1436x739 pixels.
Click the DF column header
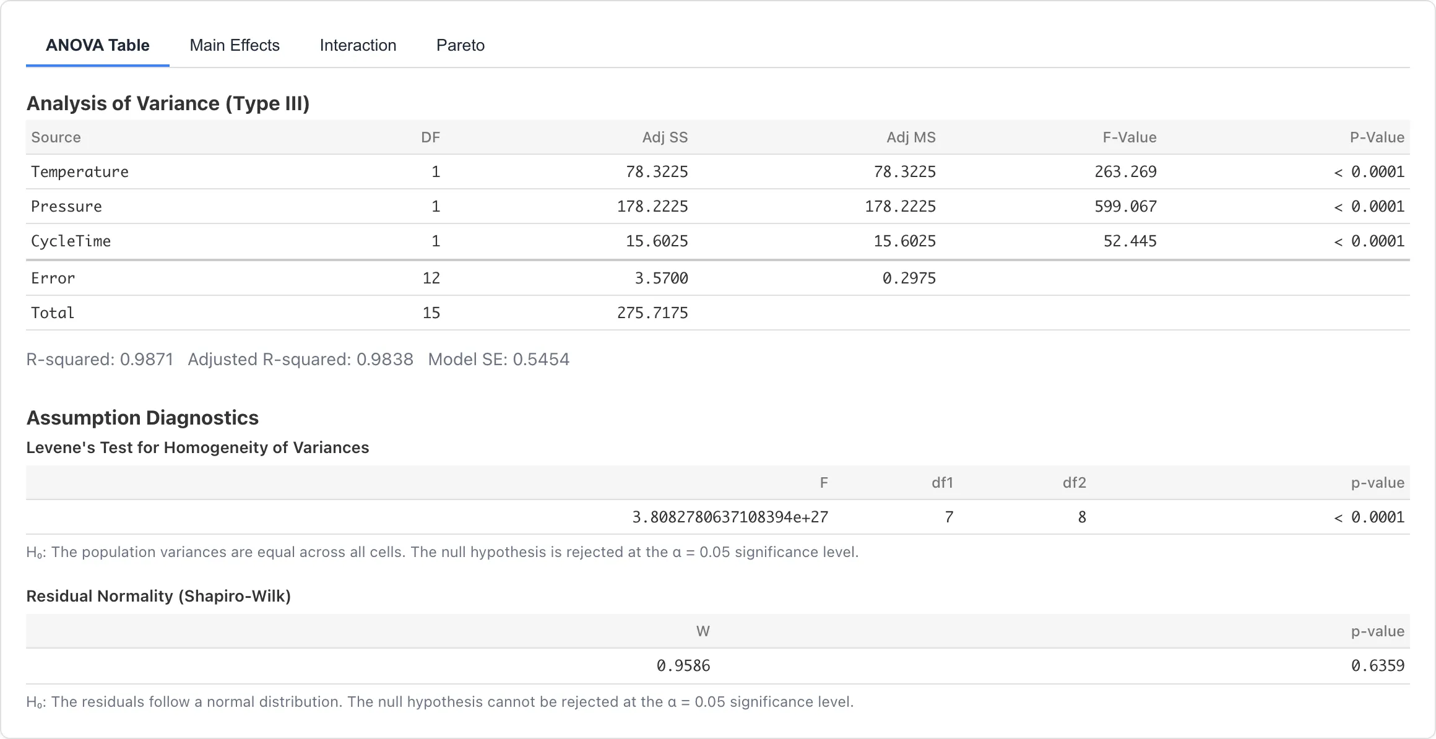[430, 137]
